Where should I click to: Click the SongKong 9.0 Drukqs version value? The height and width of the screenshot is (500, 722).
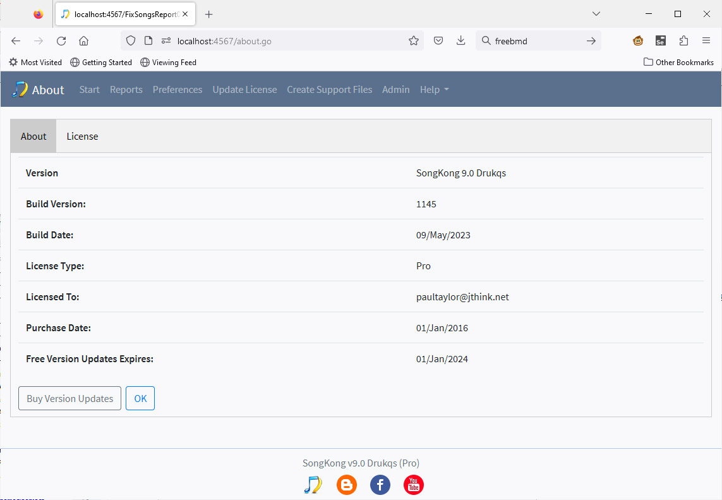[x=461, y=173]
